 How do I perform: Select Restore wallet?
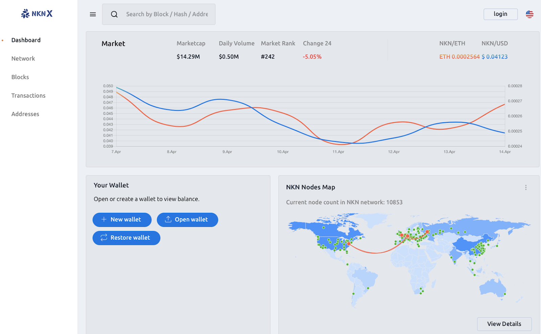coord(126,238)
